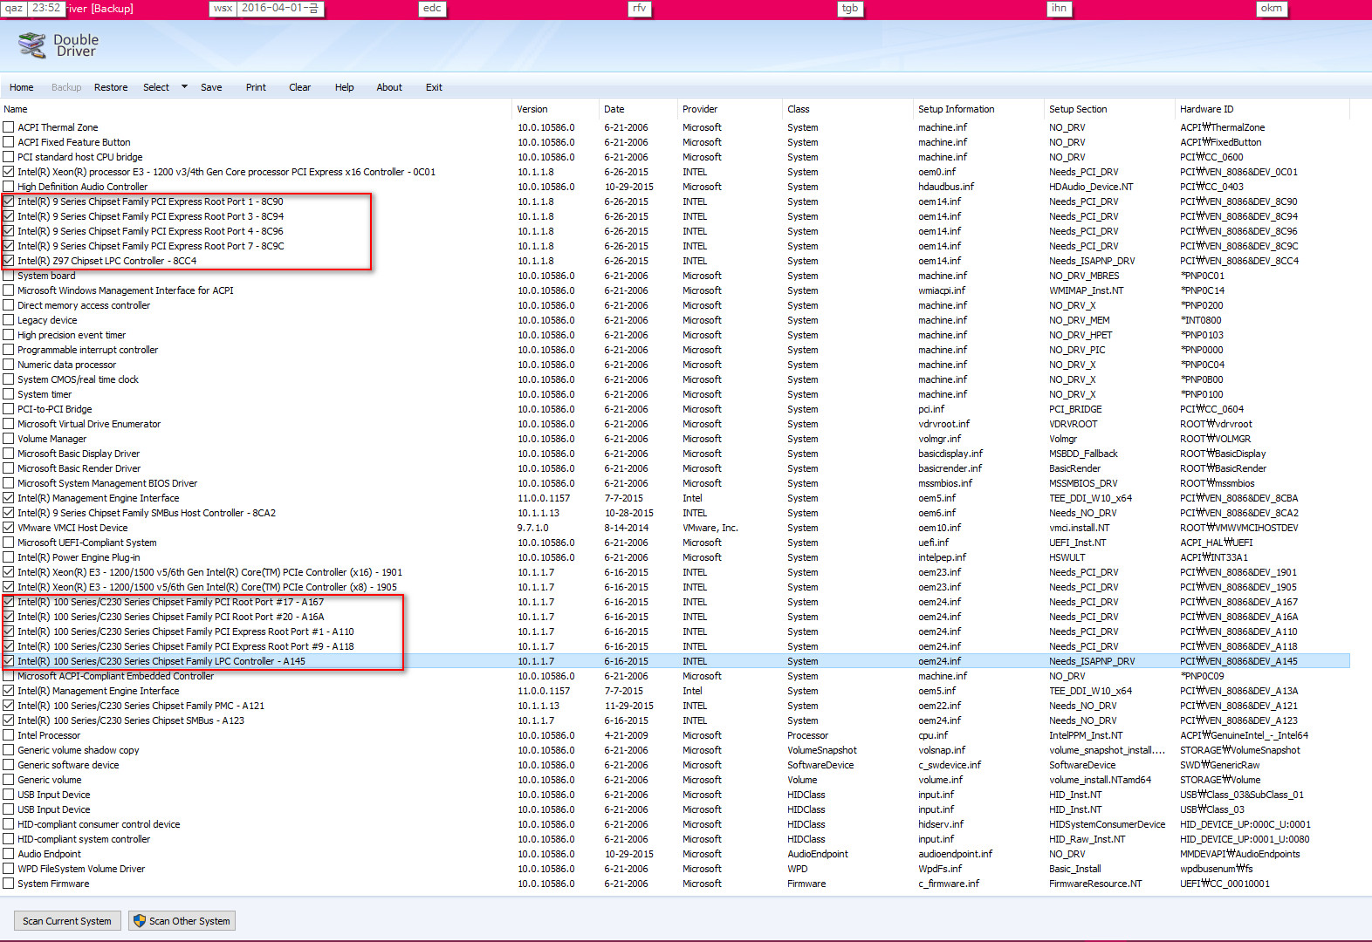Click the edc item in top bar
Image resolution: width=1372 pixels, height=942 pixels.
tap(432, 8)
